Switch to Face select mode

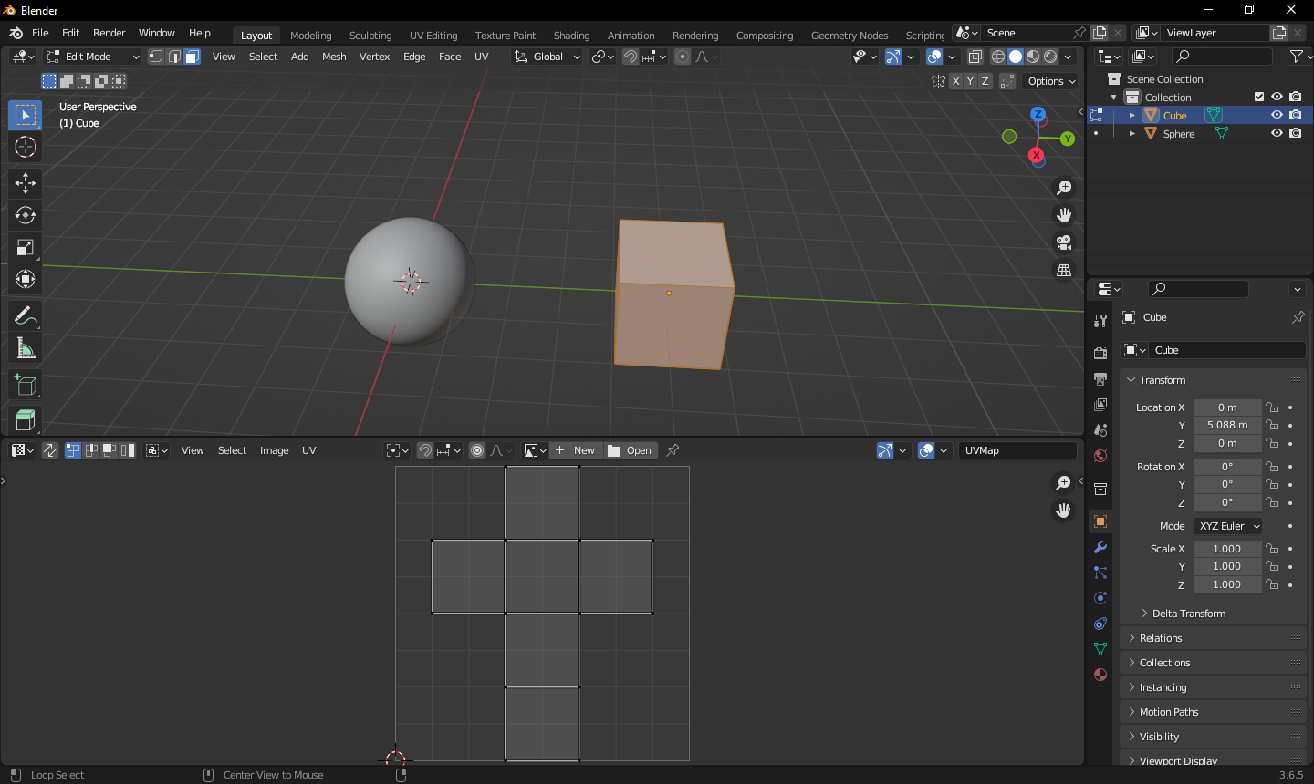pyautogui.click(x=193, y=57)
